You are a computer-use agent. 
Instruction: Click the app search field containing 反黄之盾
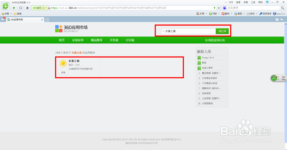tap(188, 31)
